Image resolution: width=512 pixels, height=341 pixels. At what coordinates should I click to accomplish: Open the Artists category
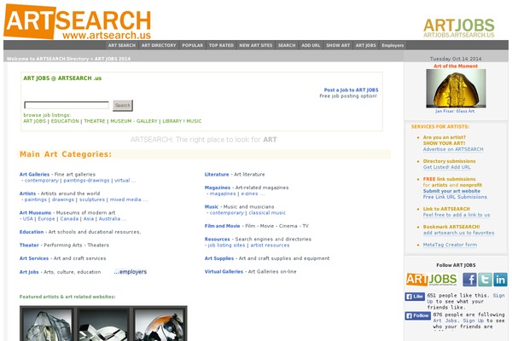click(x=27, y=194)
